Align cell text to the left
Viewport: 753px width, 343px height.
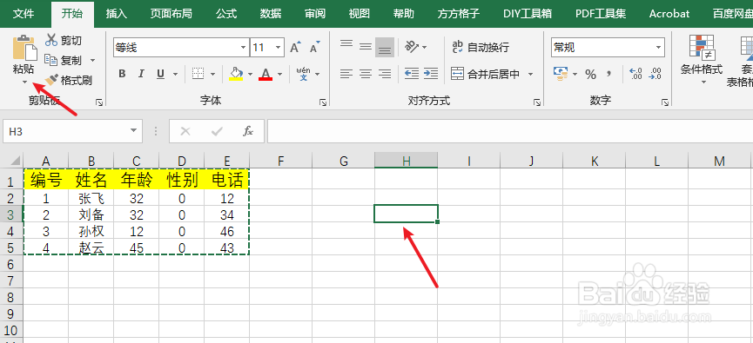pos(346,74)
